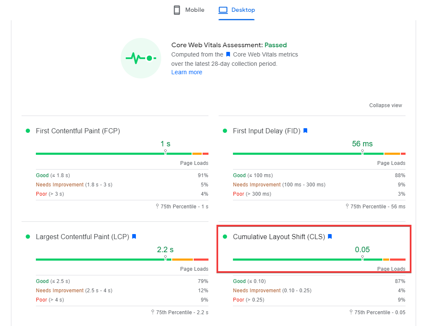Click the bookmark icon next to Cumulative Layout Shift
Image resolution: width=422 pixels, height=326 pixels.
(x=330, y=237)
